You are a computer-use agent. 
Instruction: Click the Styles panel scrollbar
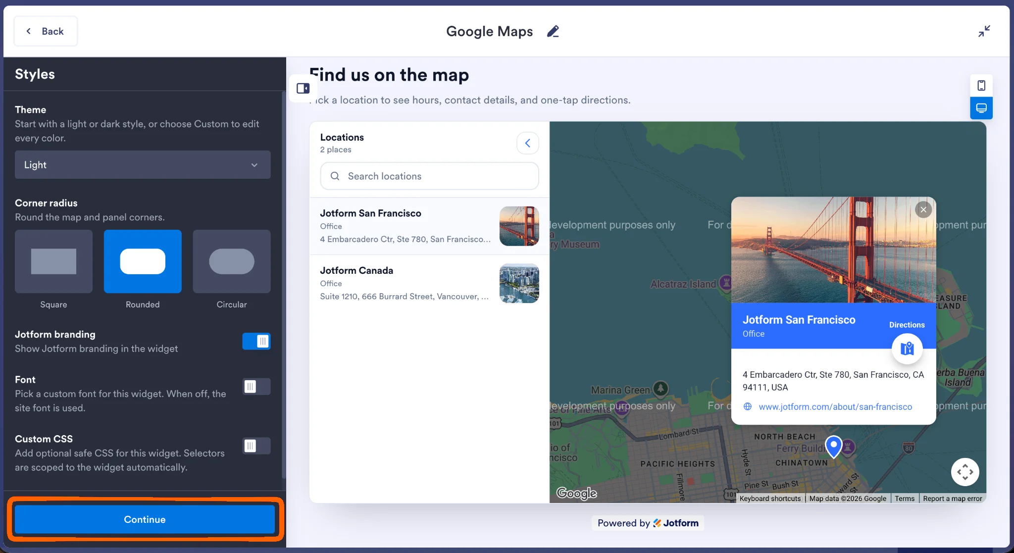[x=284, y=285]
